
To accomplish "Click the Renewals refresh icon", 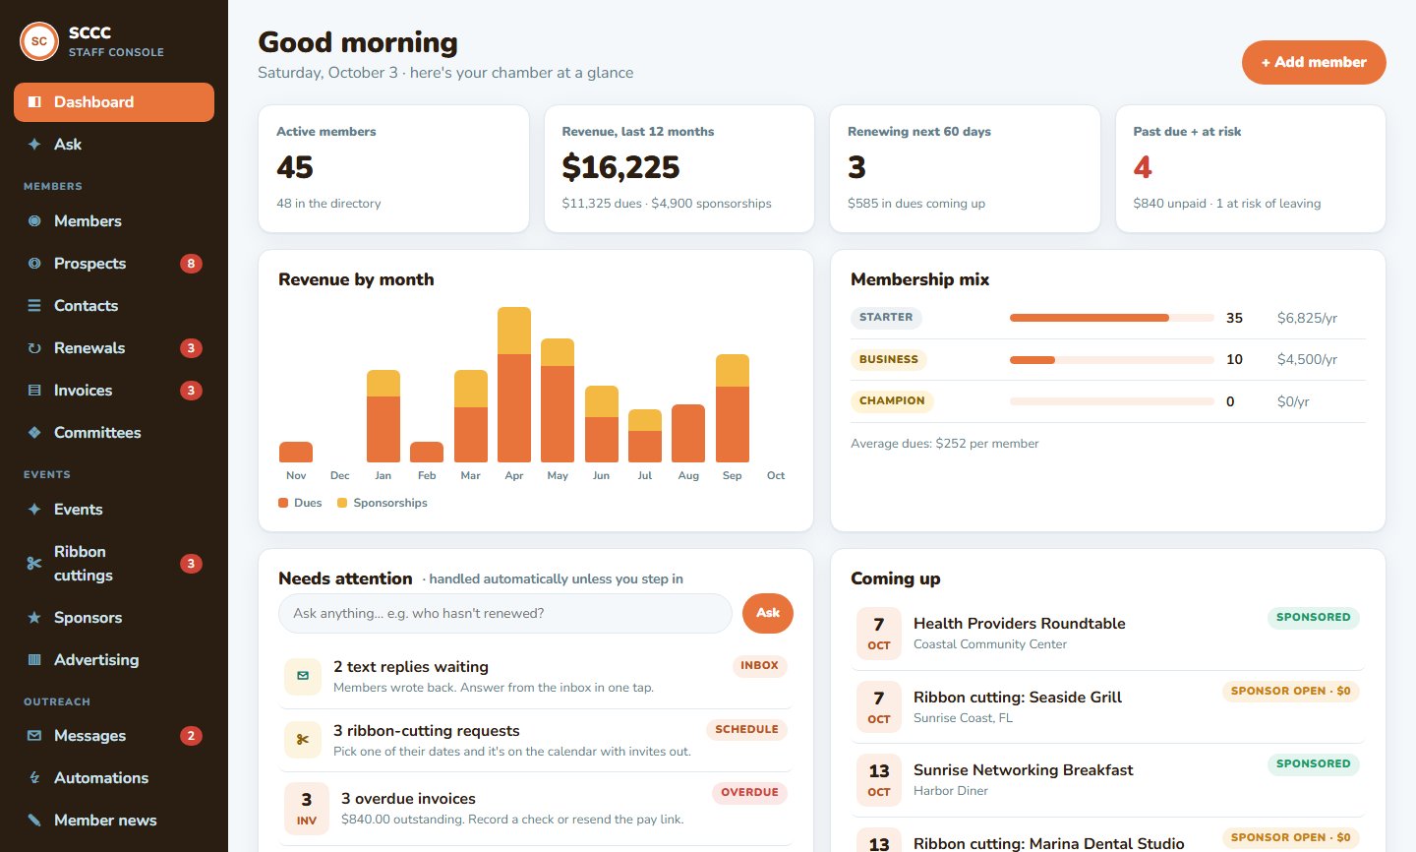I will [34, 348].
